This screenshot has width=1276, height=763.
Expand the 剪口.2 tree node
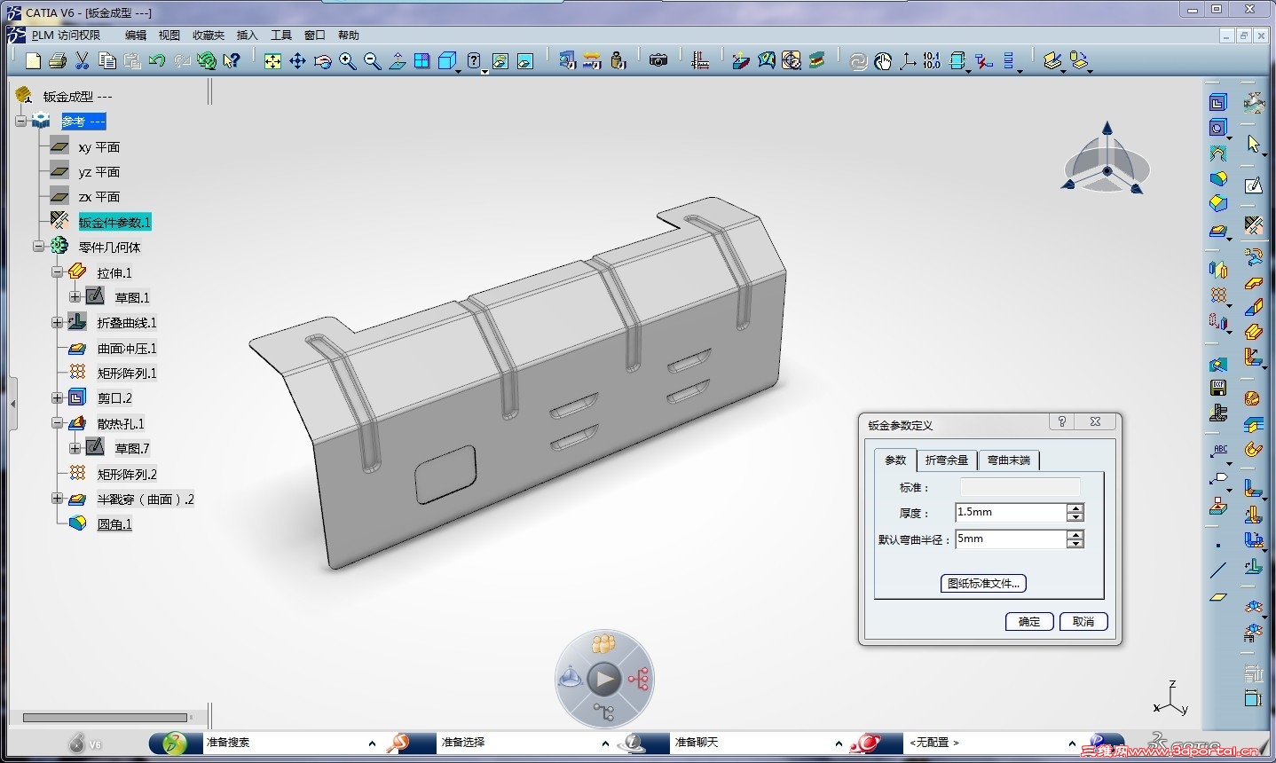(x=58, y=398)
